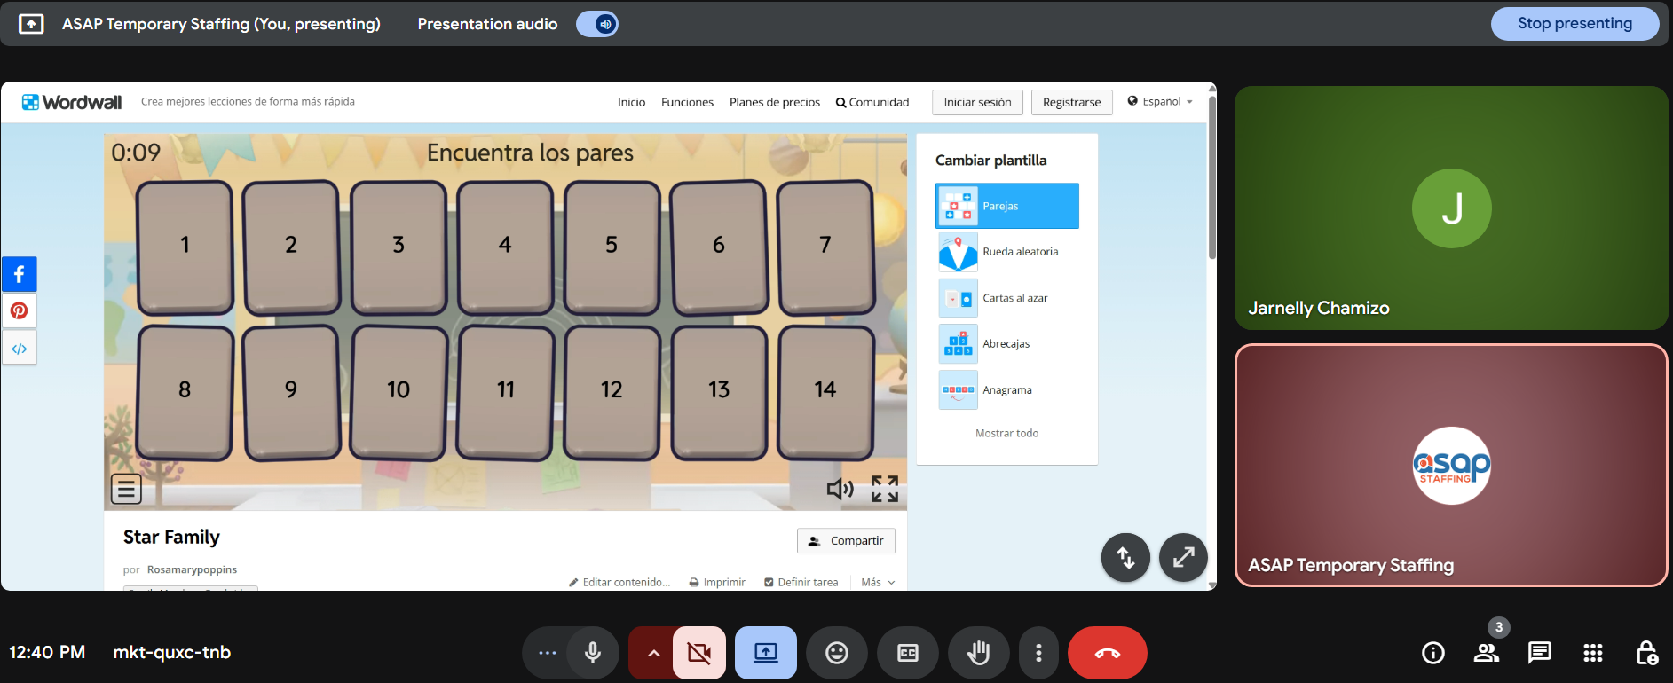Click the Stop presenting button
The image size is (1673, 683).
pyautogui.click(x=1574, y=24)
